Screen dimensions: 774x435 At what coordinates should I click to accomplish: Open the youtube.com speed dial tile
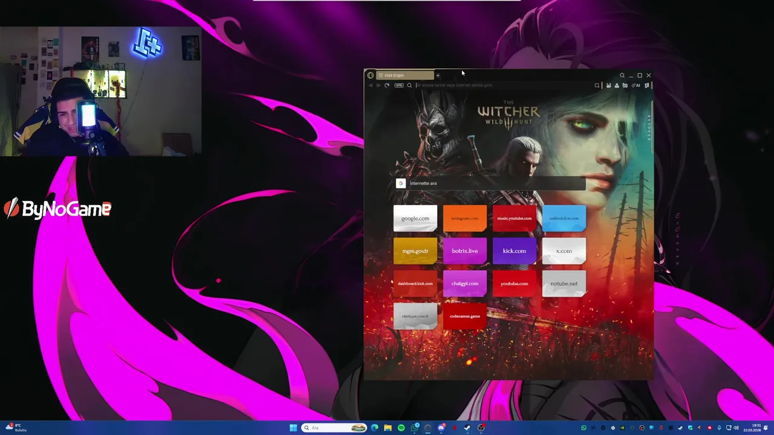point(515,283)
